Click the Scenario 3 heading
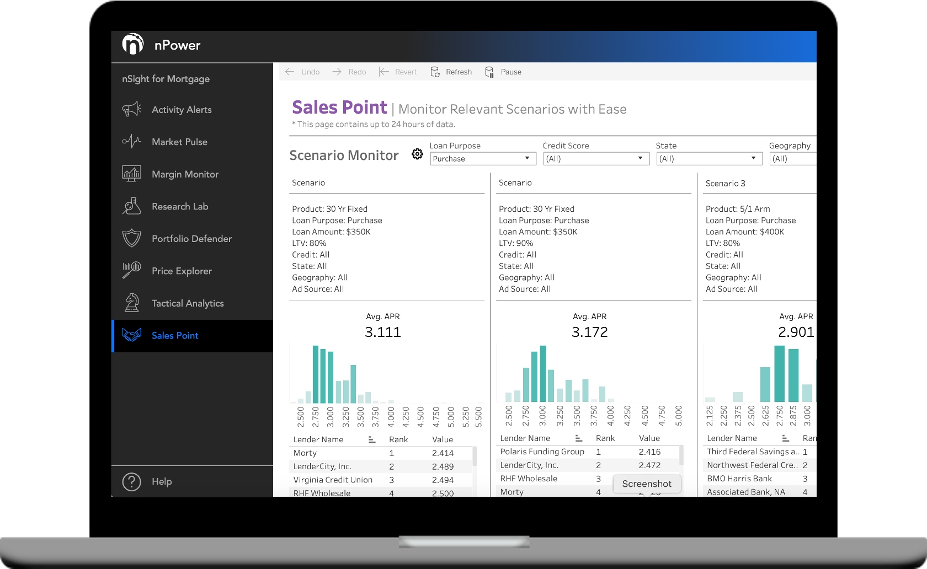 (725, 183)
